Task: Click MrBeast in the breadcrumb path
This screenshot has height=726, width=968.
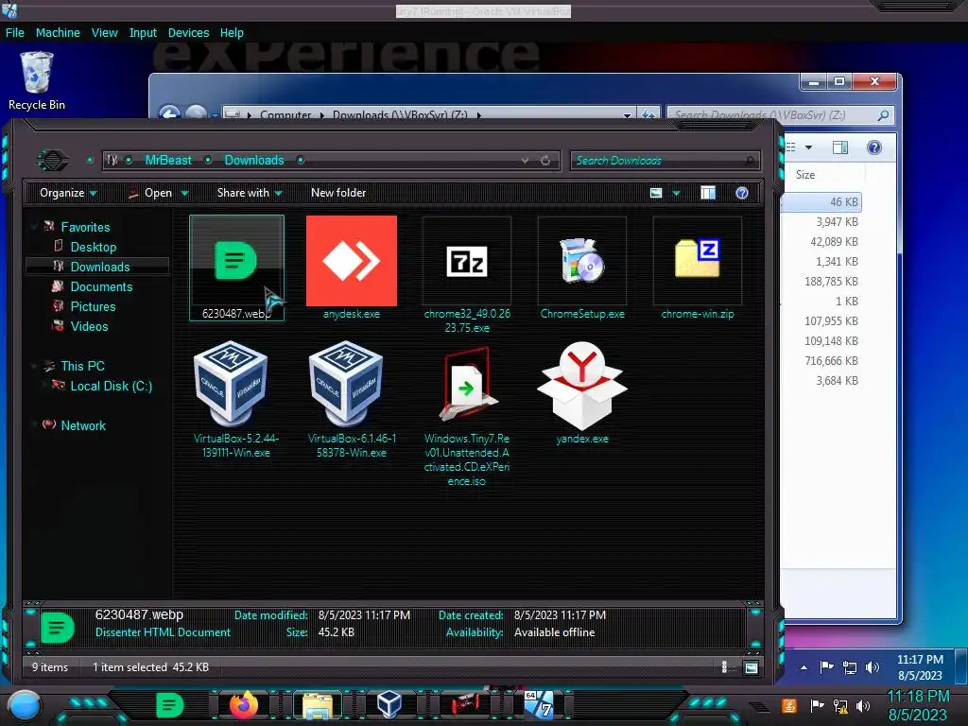Action: 168,161
